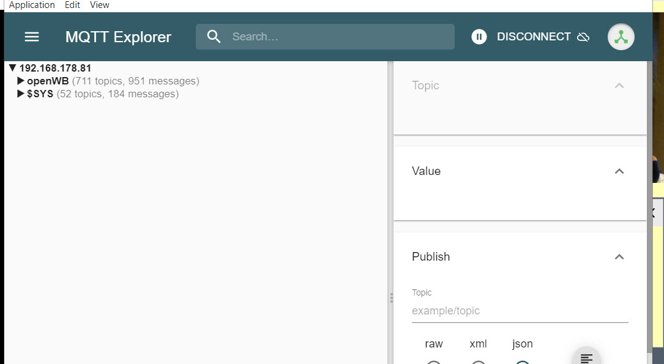Expand the $SYS topic tree node
This screenshot has height=364, width=664.
21,94
